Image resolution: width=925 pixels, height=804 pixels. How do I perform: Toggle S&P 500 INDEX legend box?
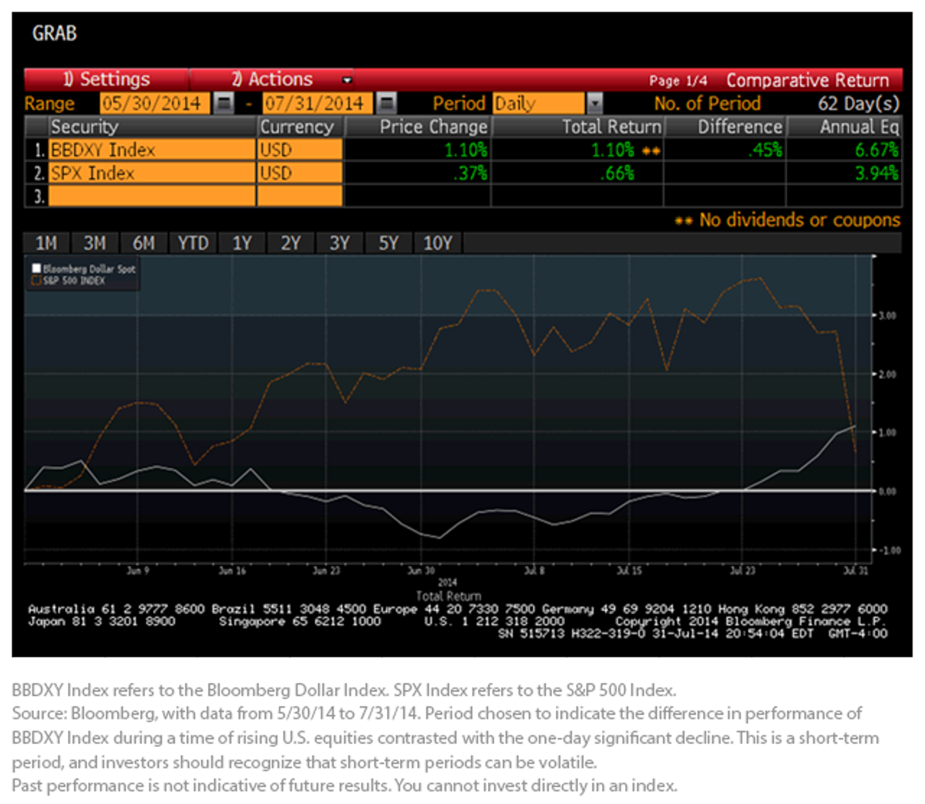pos(36,281)
